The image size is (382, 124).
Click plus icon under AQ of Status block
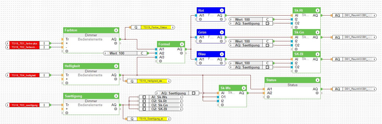[317, 93]
